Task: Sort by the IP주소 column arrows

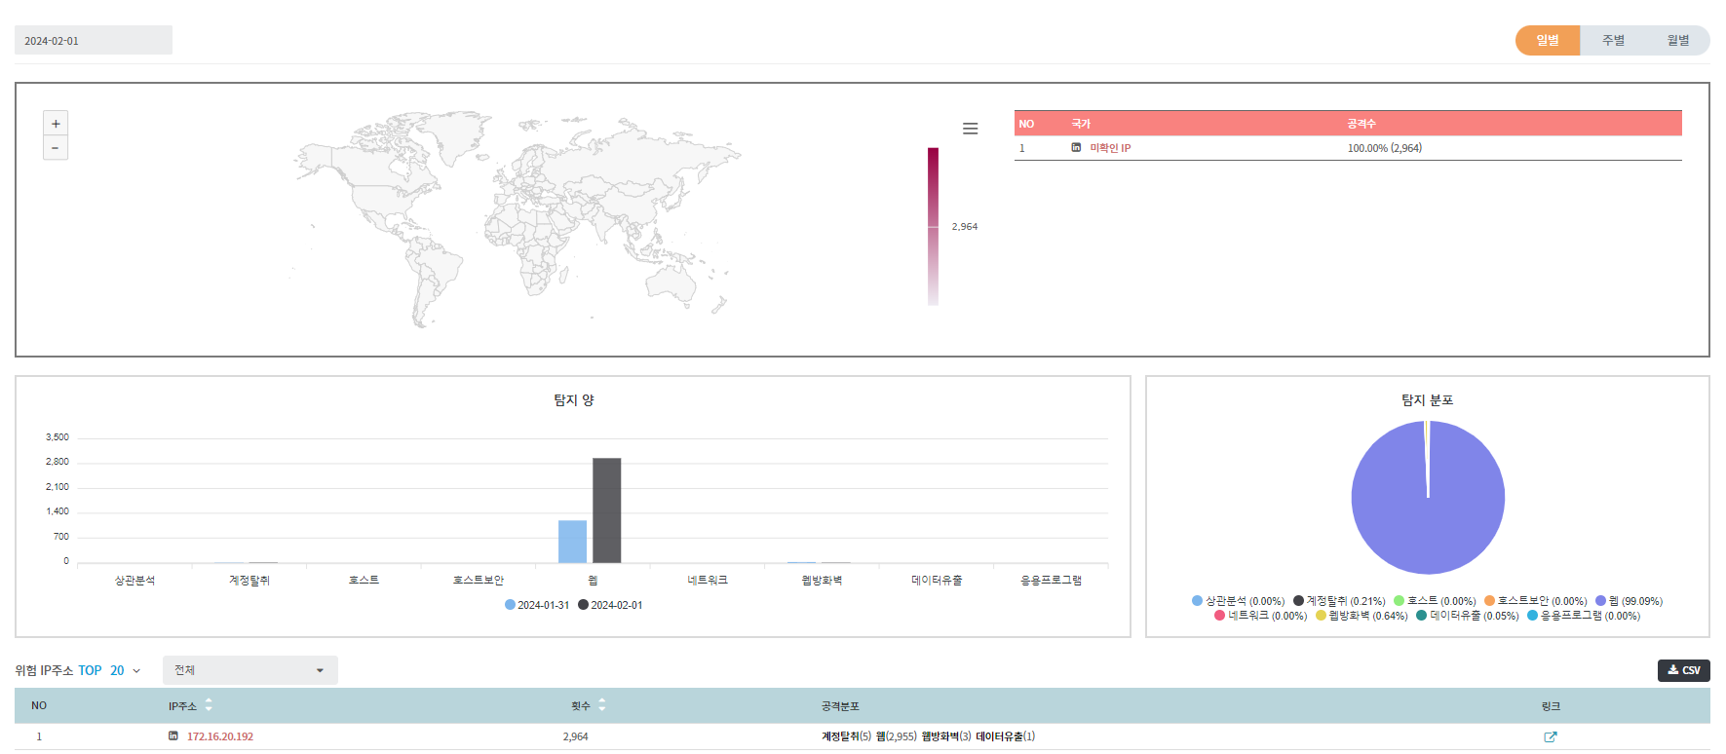Action: pos(209,705)
